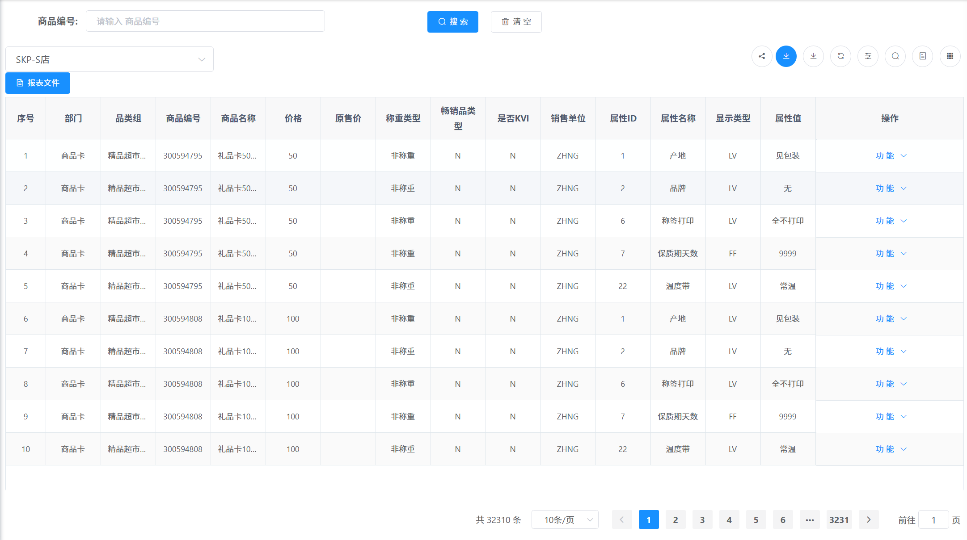Click the 清空 clear button
The image size is (967, 540).
pos(516,22)
